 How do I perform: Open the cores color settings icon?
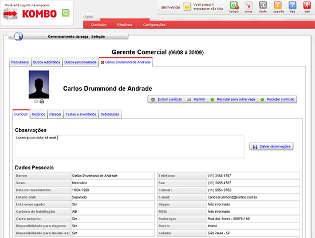tap(249, 6)
